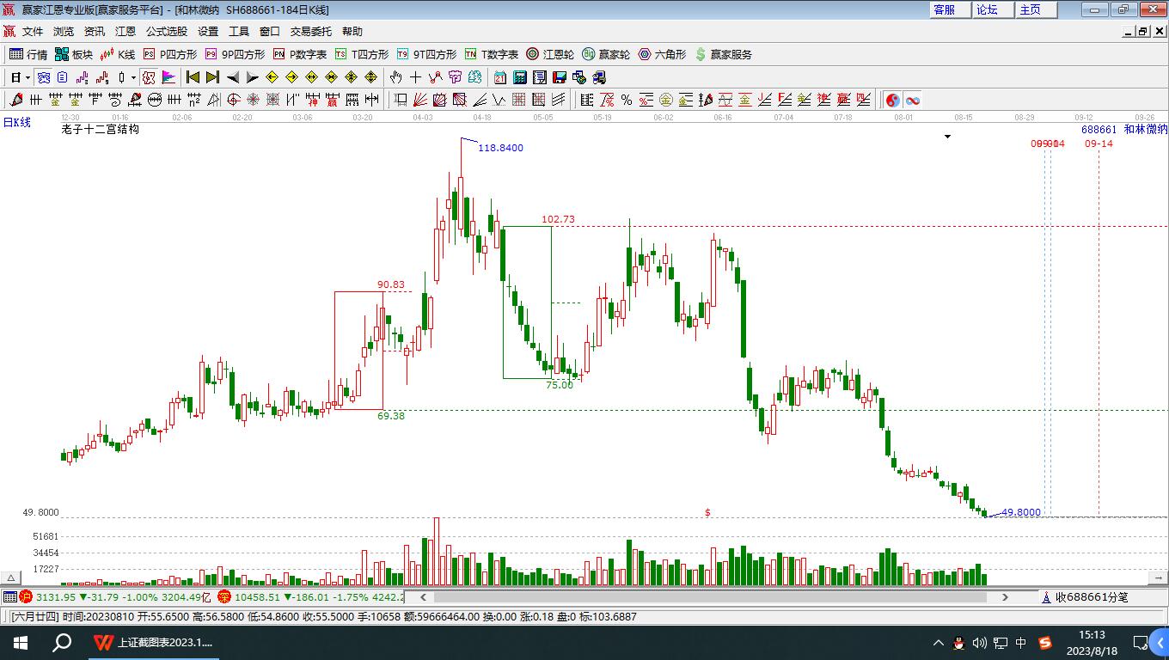This screenshot has width=1169, height=660.
Task: Open the 江恩轮 Gann wheel
Action: coord(550,54)
